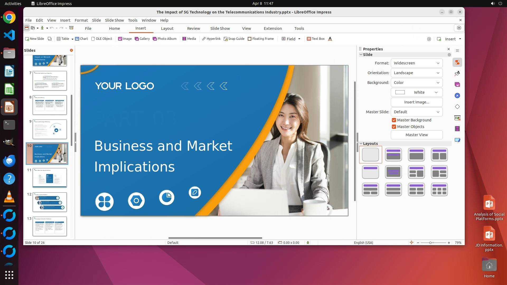Insert a Hyperlink
Viewport: 507px width, 285px height.
click(x=211, y=39)
